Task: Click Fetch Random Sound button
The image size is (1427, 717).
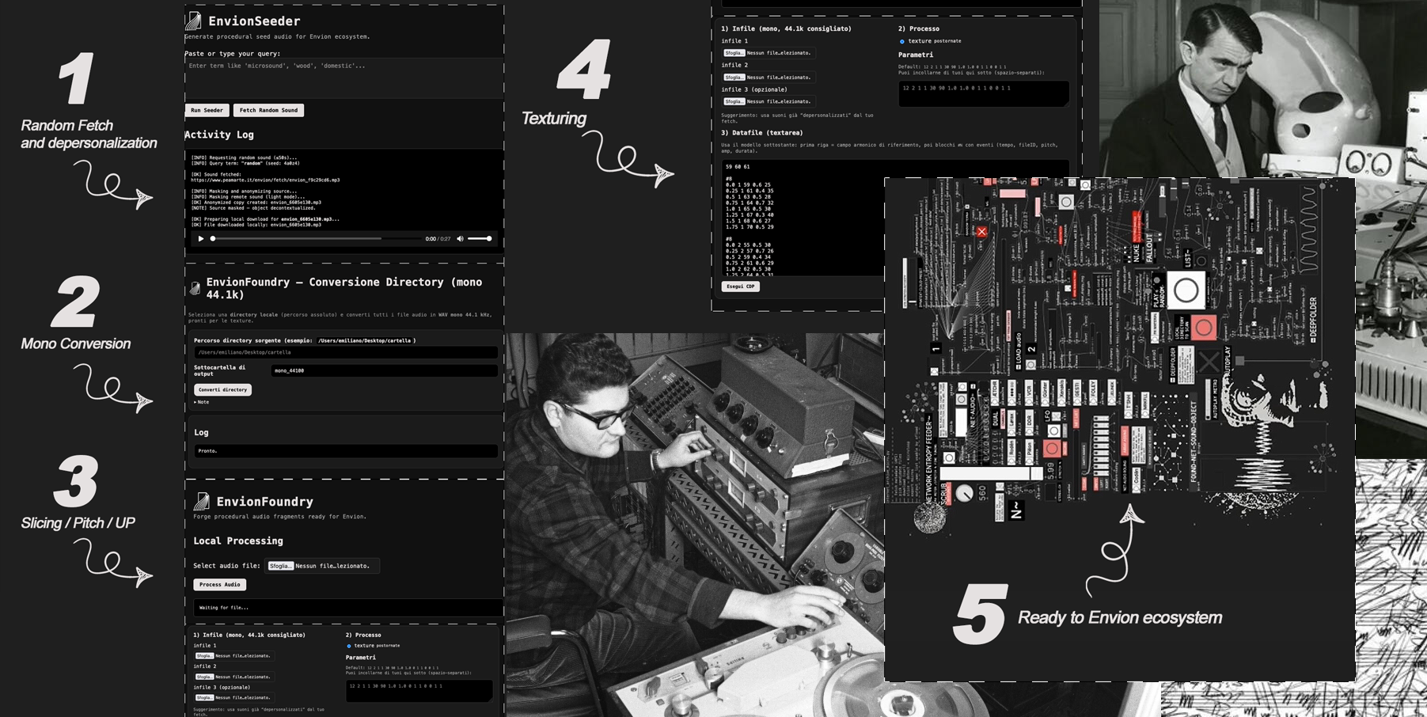Action: tap(268, 110)
